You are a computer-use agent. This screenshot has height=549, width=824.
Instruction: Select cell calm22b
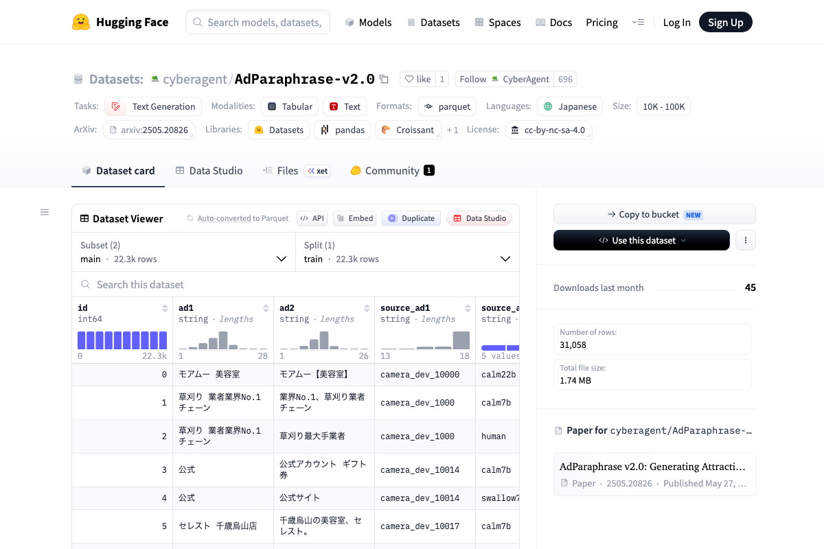point(499,375)
